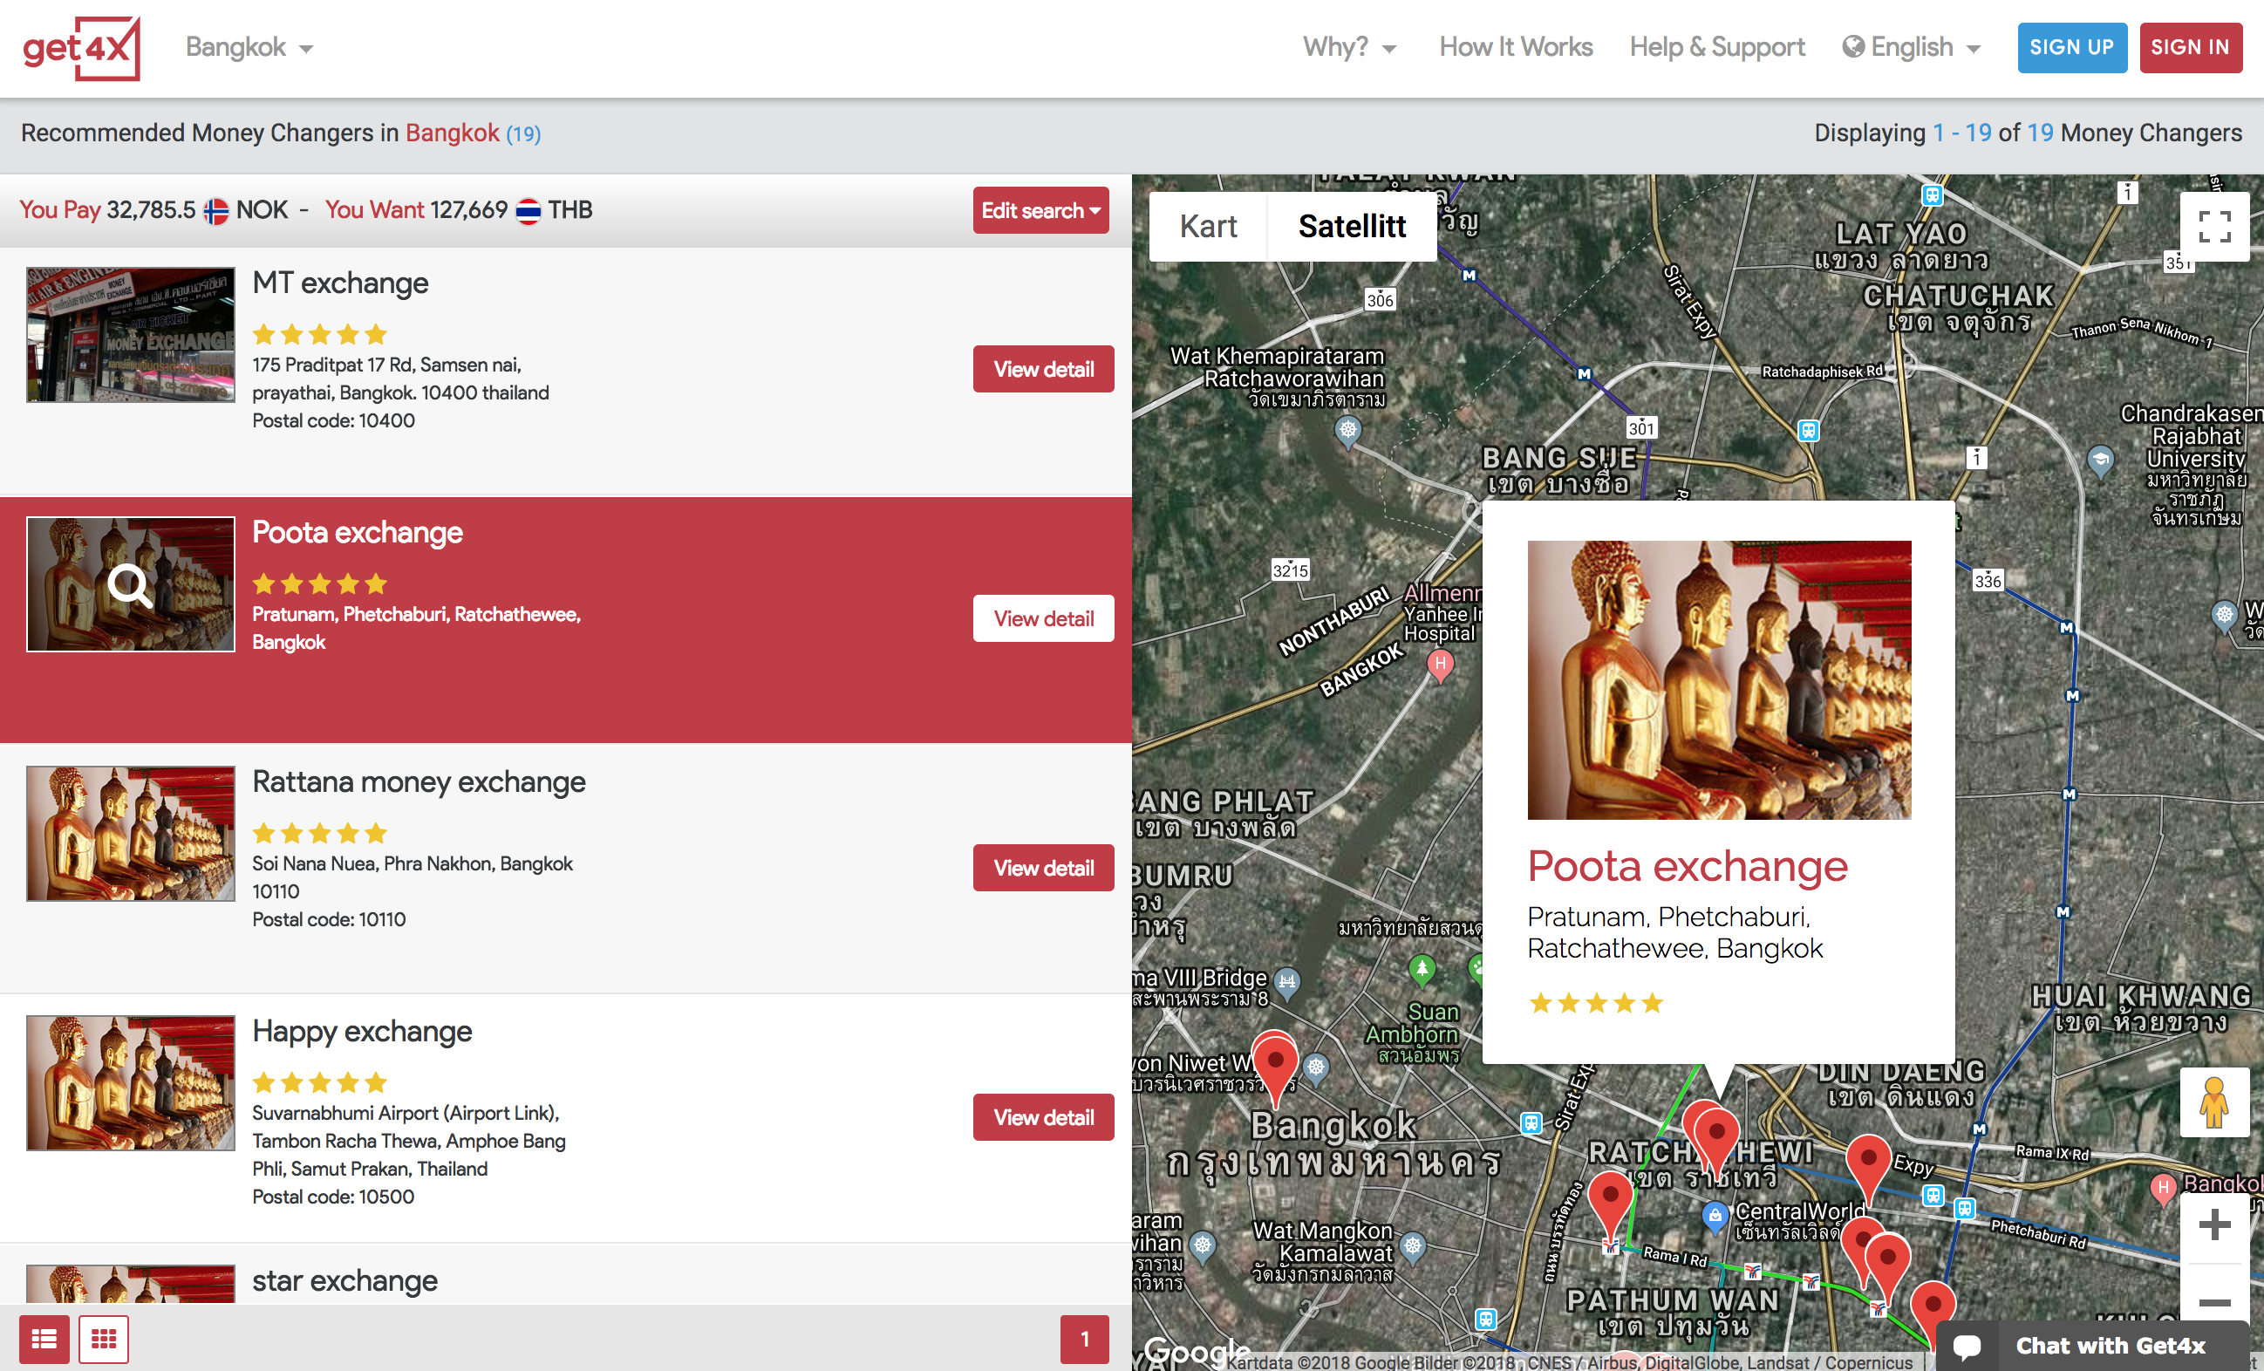Expand the Why? menu
The height and width of the screenshot is (1371, 2264).
1349,47
